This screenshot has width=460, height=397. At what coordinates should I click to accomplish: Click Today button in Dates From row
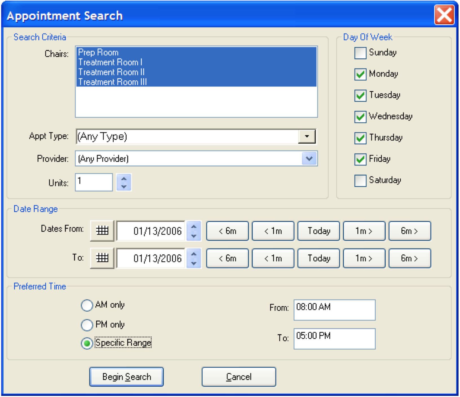319,231
